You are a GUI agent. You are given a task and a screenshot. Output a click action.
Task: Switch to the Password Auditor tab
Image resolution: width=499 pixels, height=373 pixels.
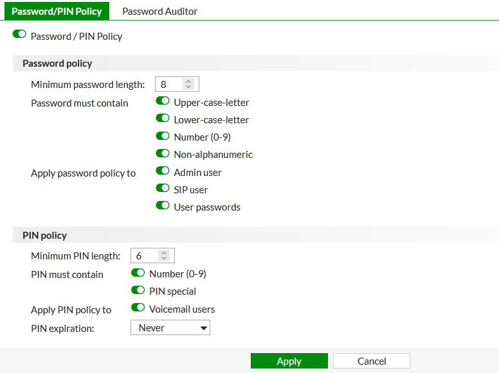[x=159, y=12]
